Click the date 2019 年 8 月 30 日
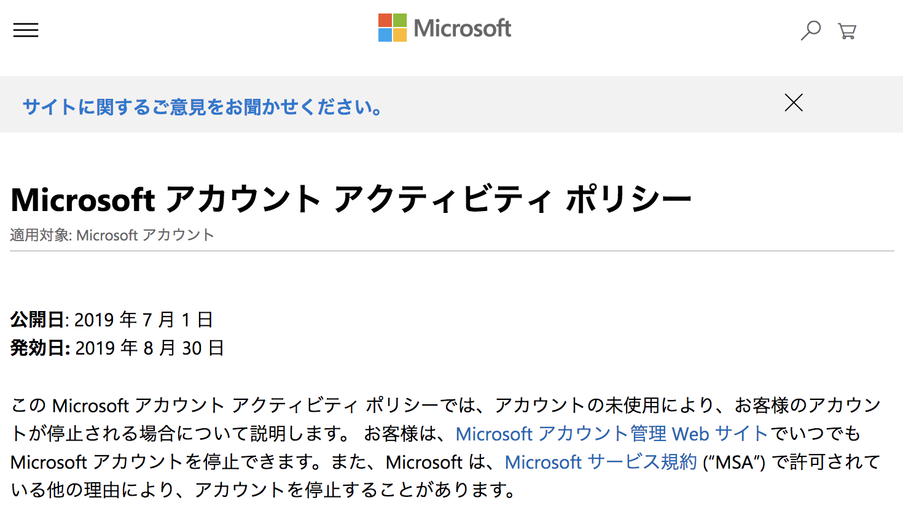 coord(149,348)
